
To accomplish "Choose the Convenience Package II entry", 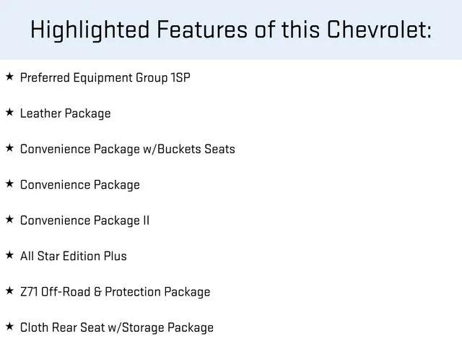I will (85, 221).
